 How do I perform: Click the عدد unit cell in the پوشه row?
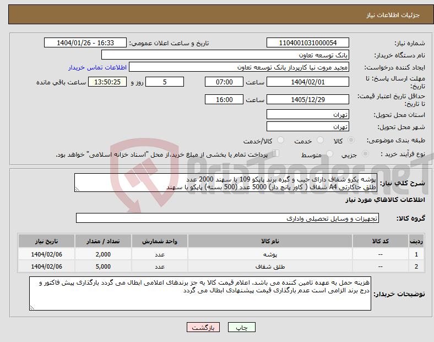click(x=160, y=254)
